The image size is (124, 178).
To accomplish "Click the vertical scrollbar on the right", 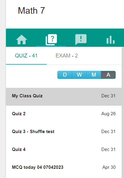I will pyautogui.click(x=123, y=113).
